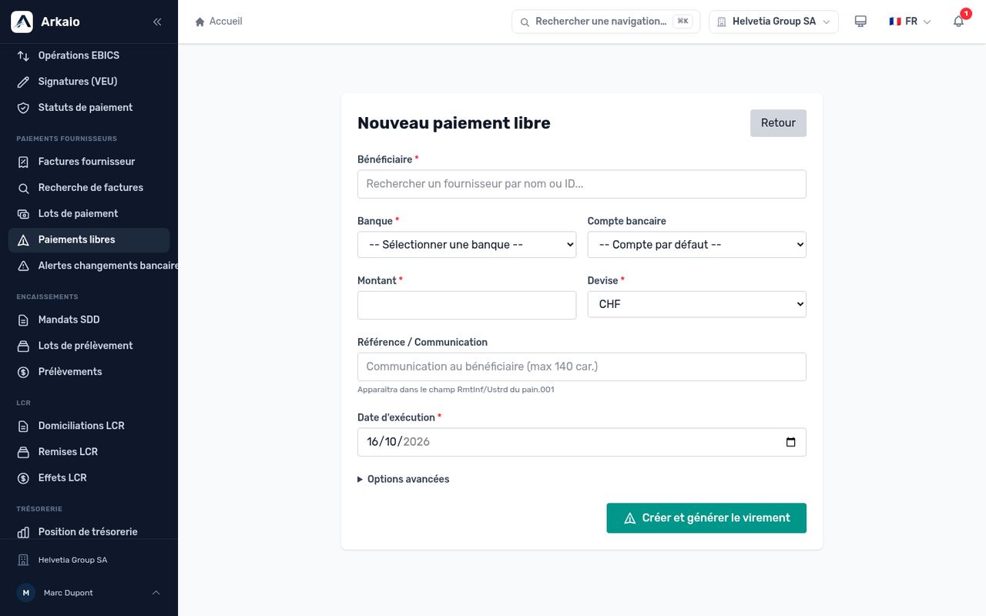Click the 'ENCAISSEMENTS' section label
Screen dimensions: 986x616
click(47, 296)
